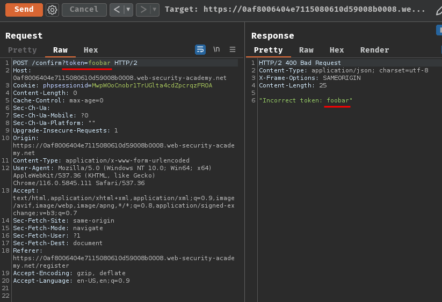Open history dropdown beside back arrow
Screen dimensions: 442x302
(x=128, y=10)
